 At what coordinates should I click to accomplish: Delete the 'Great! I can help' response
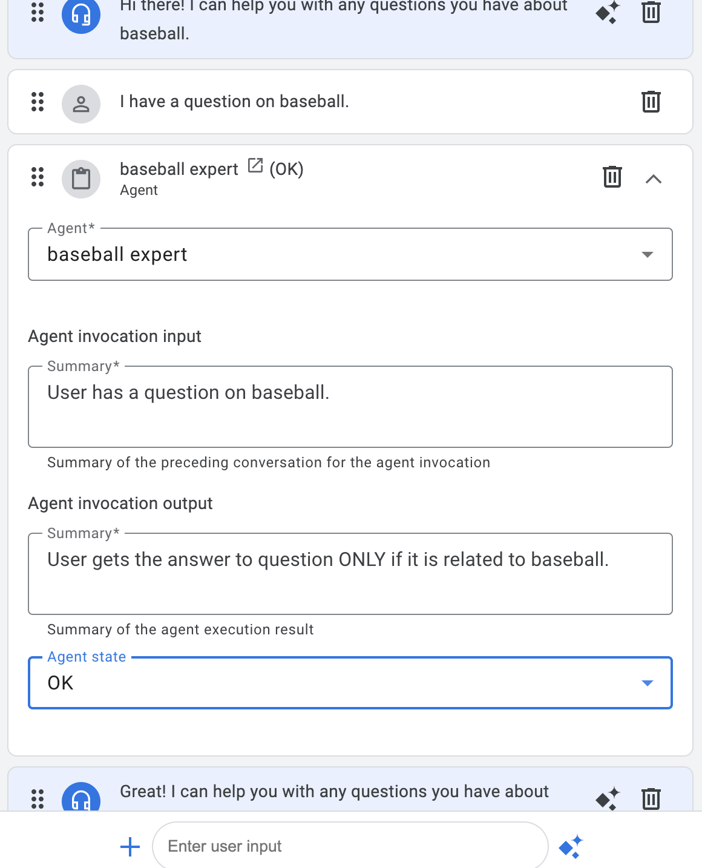click(x=651, y=798)
